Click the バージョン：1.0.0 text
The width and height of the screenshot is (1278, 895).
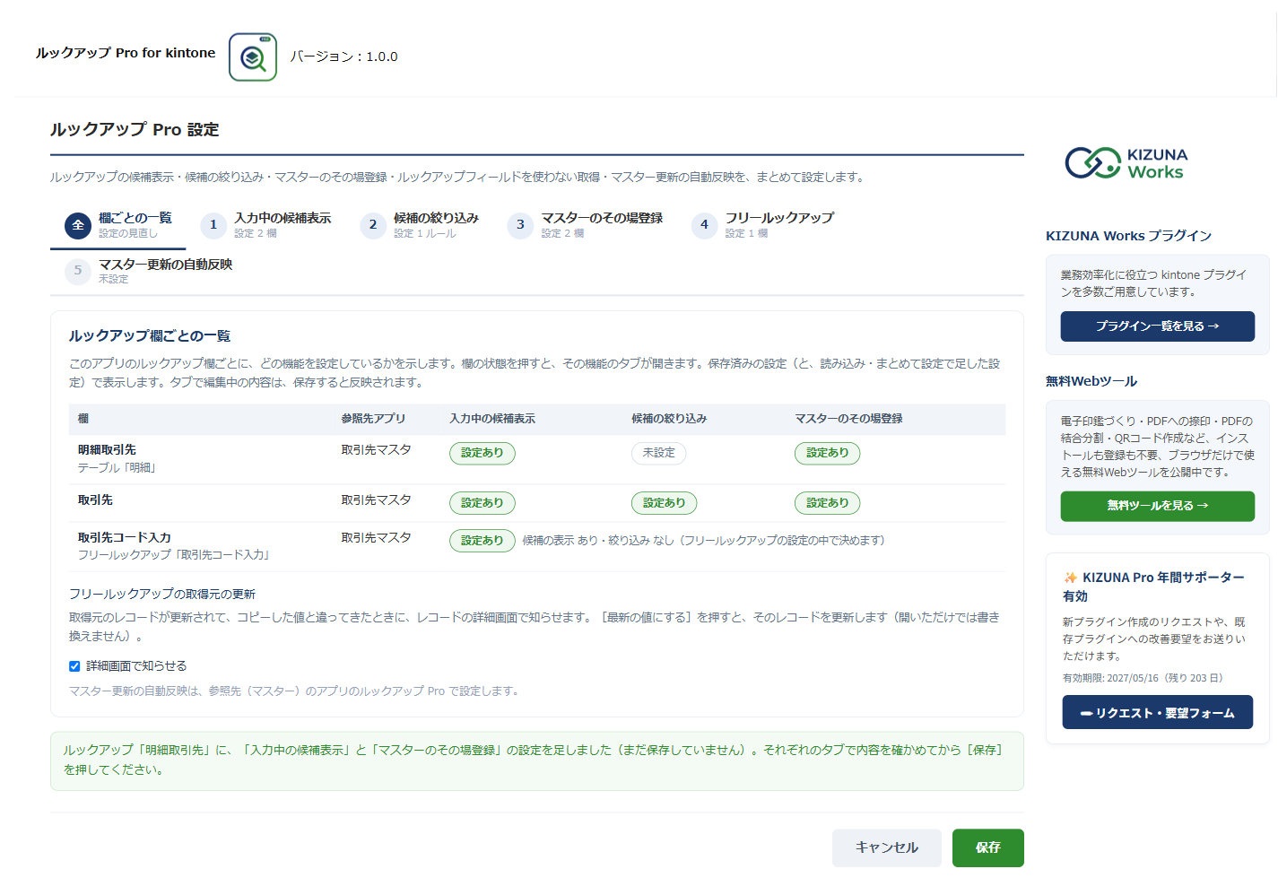[344, 56]
